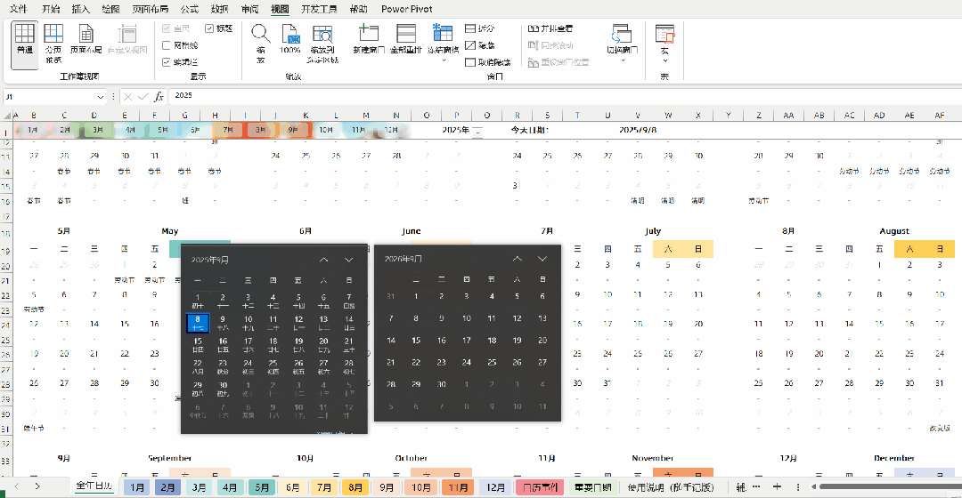Click the more sheet tabs ellipsis

[756, 487]
